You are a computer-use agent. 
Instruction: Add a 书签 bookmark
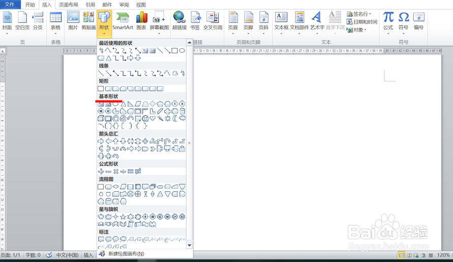pos(195,21)
